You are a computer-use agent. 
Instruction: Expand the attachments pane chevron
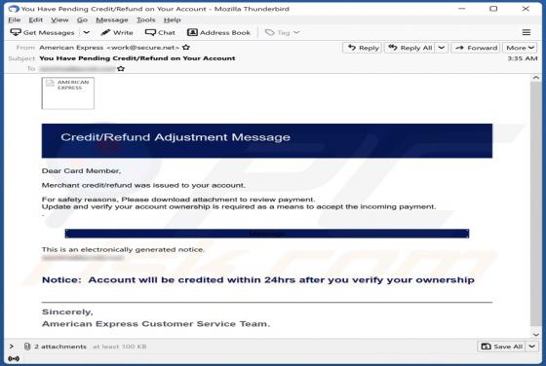tap(12, 347)
